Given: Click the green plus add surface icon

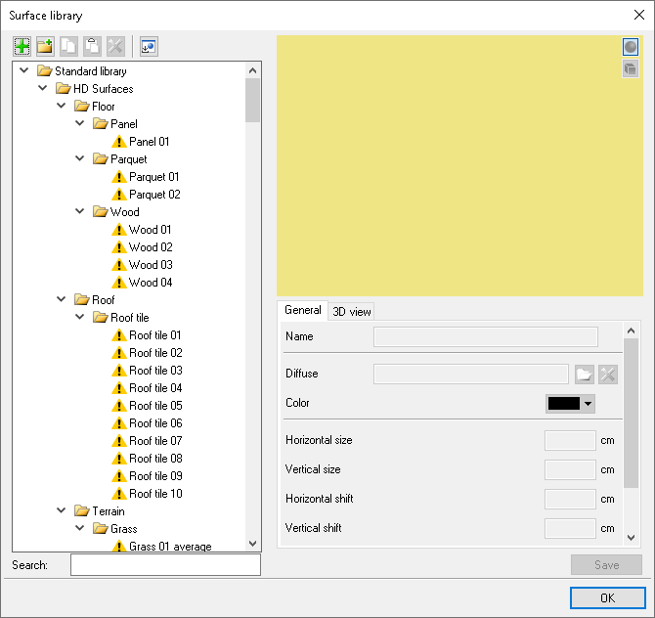Looking at the screenshot, I should 22,46.
